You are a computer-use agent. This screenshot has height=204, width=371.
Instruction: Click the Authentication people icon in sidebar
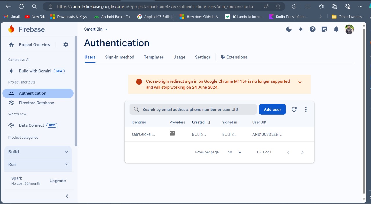[11, 93]
